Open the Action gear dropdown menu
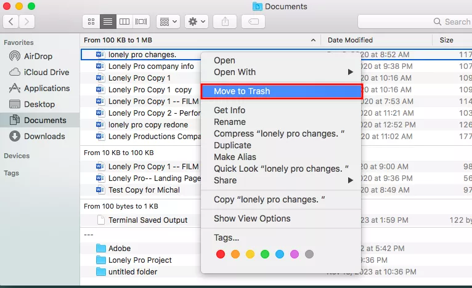472x288 pixels. click(197, 21)
